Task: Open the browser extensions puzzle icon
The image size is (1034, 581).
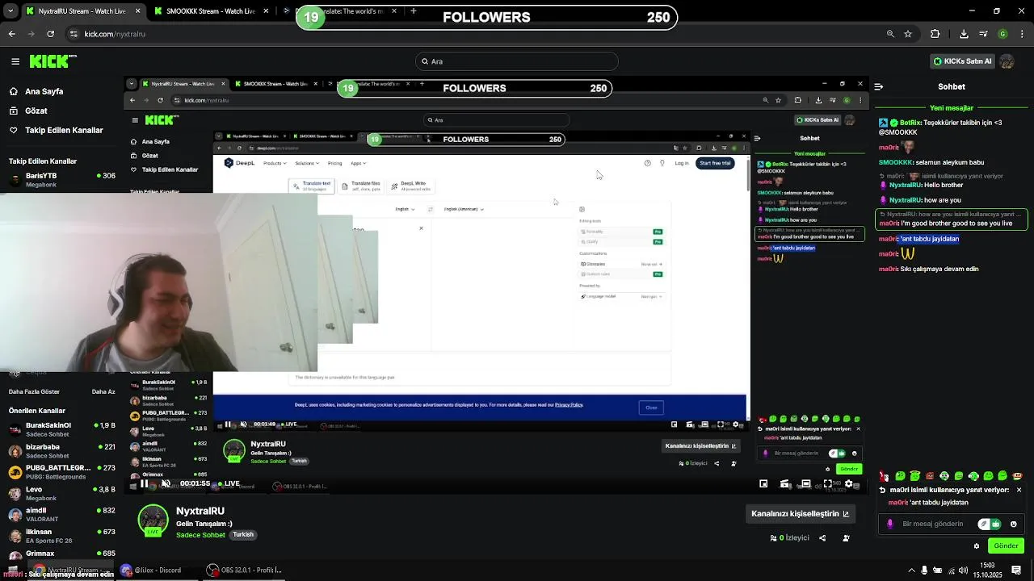Action: [935, 34]
